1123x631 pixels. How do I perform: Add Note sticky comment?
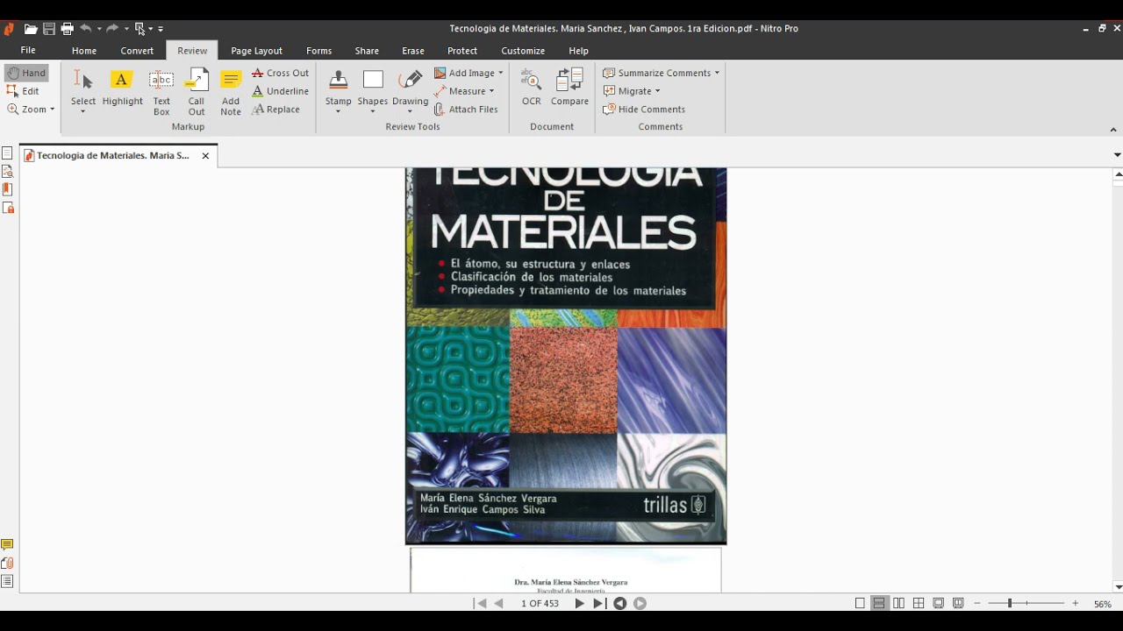(x=231, y=92)
